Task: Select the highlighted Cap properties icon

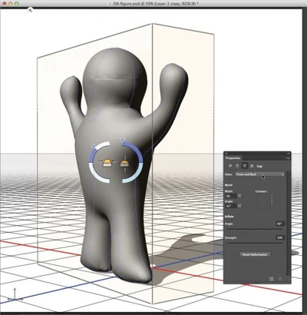Action: [x=245, y=166]
